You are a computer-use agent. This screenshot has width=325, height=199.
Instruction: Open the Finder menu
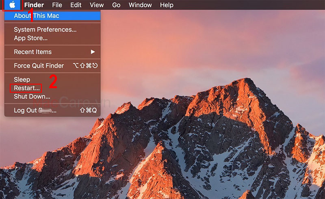click(x=34, y=5)
